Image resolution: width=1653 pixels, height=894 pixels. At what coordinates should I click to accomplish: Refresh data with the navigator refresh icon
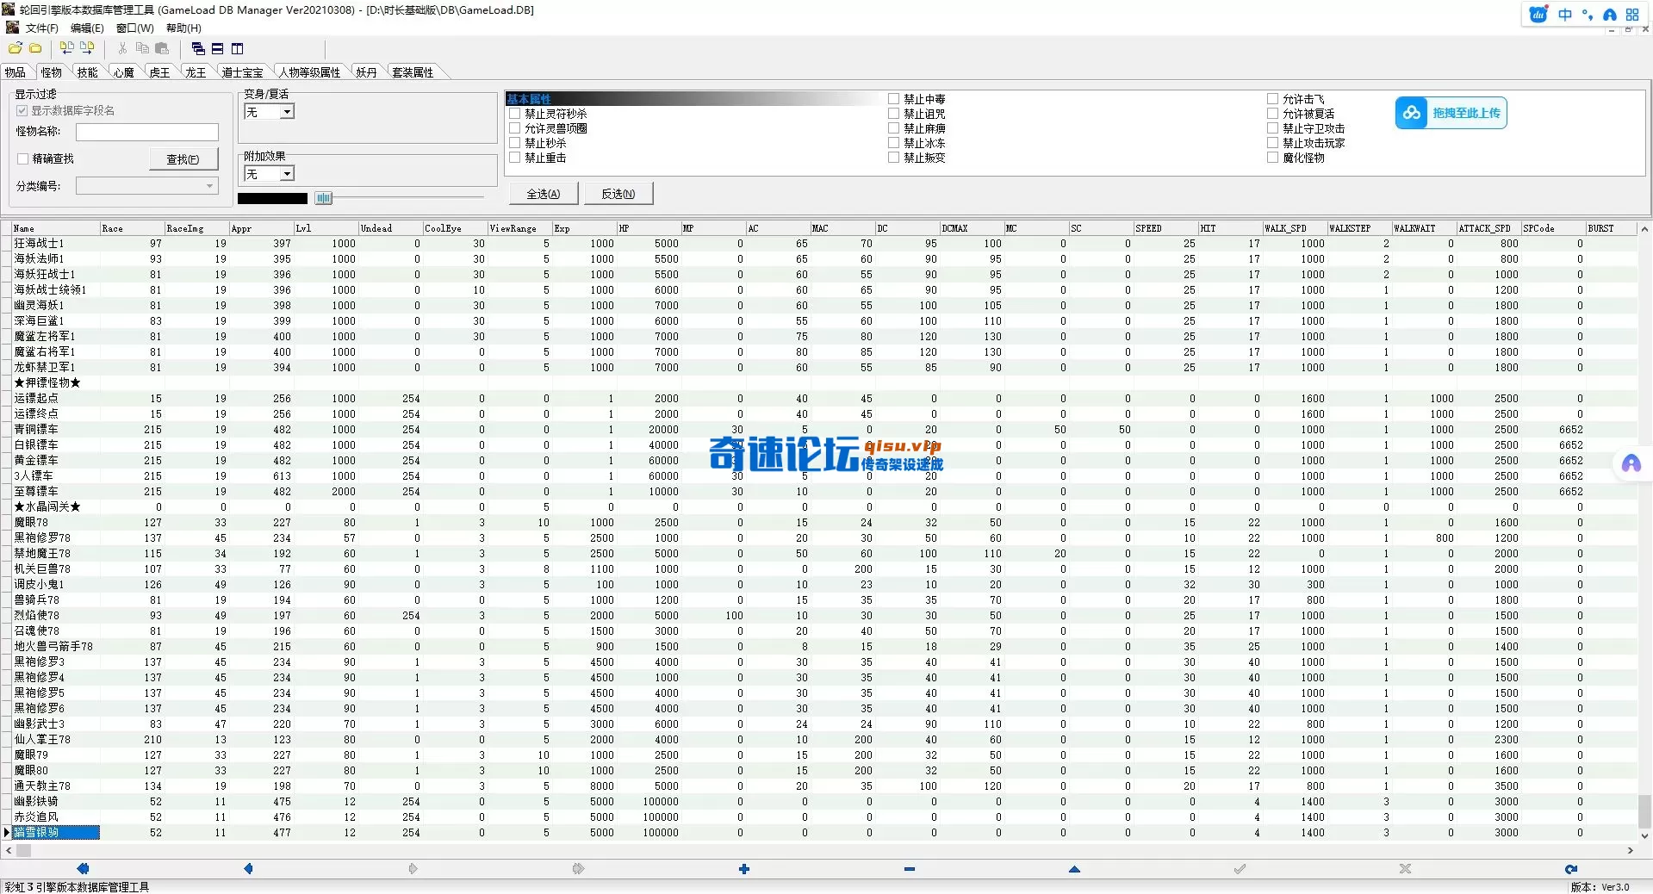(1570, 869)
